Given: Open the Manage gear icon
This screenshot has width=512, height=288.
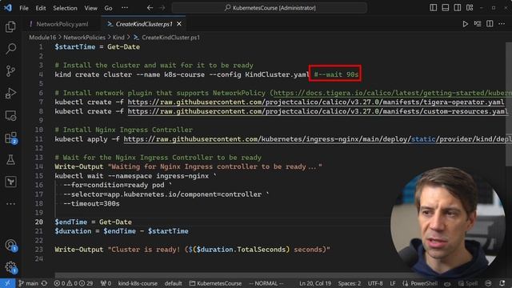Looking at the screenshot, I should (x=10, y=267).
